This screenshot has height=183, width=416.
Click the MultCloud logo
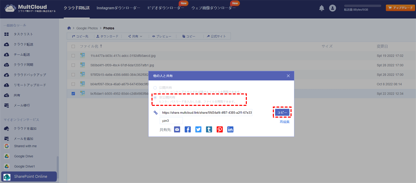point(30,8)
